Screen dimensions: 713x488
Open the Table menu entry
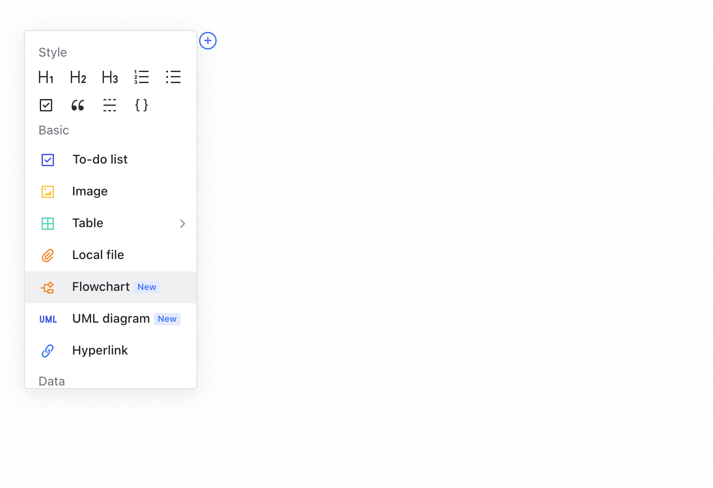88,223
